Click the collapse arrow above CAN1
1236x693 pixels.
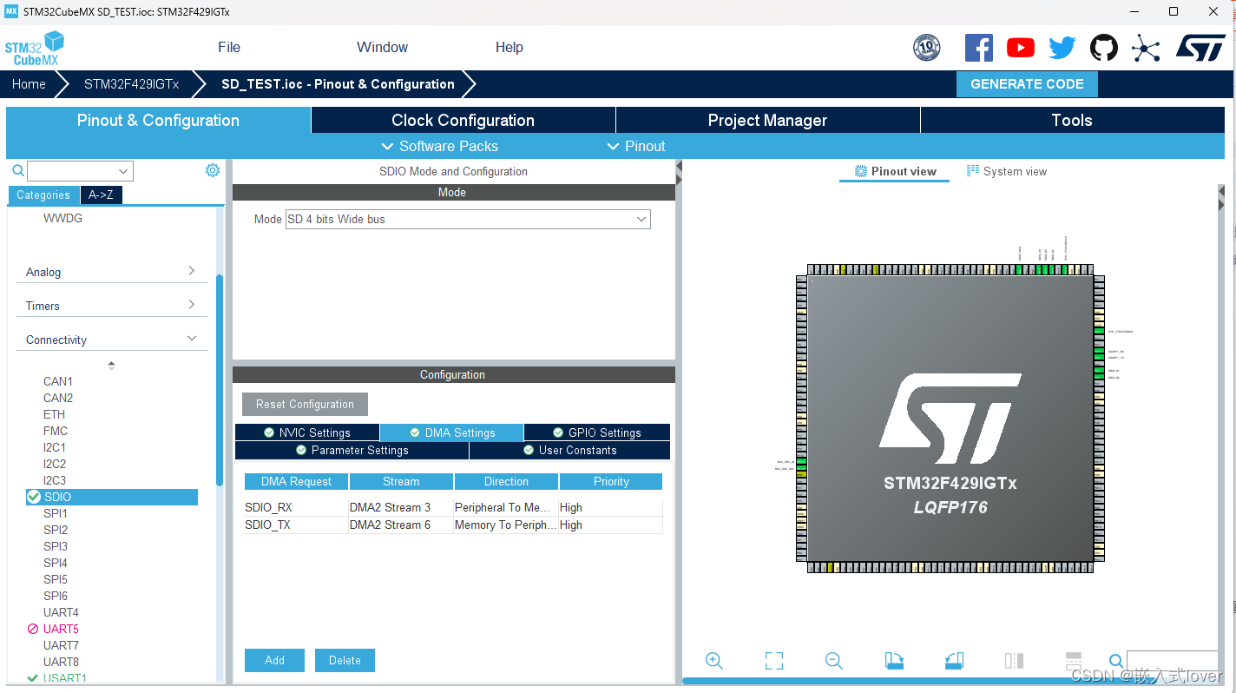click(x=111, y=366)
